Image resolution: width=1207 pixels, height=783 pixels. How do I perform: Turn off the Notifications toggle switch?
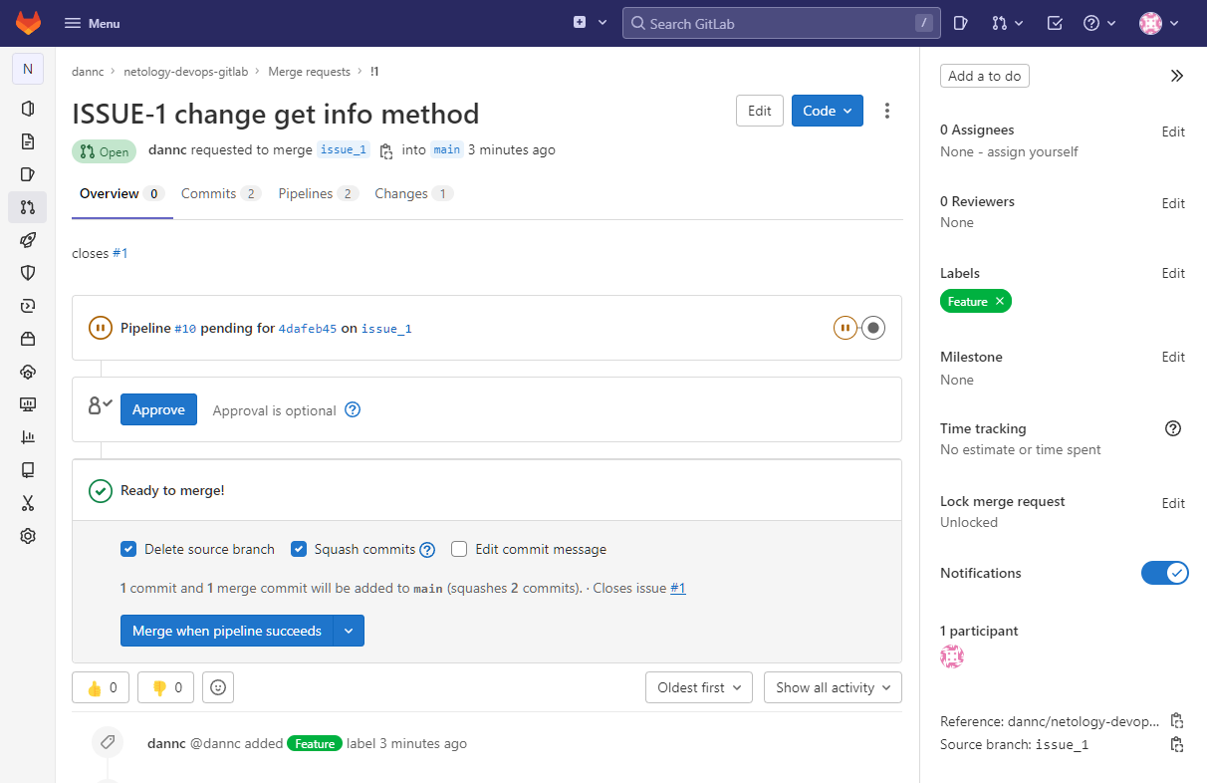coord(1165,573)
